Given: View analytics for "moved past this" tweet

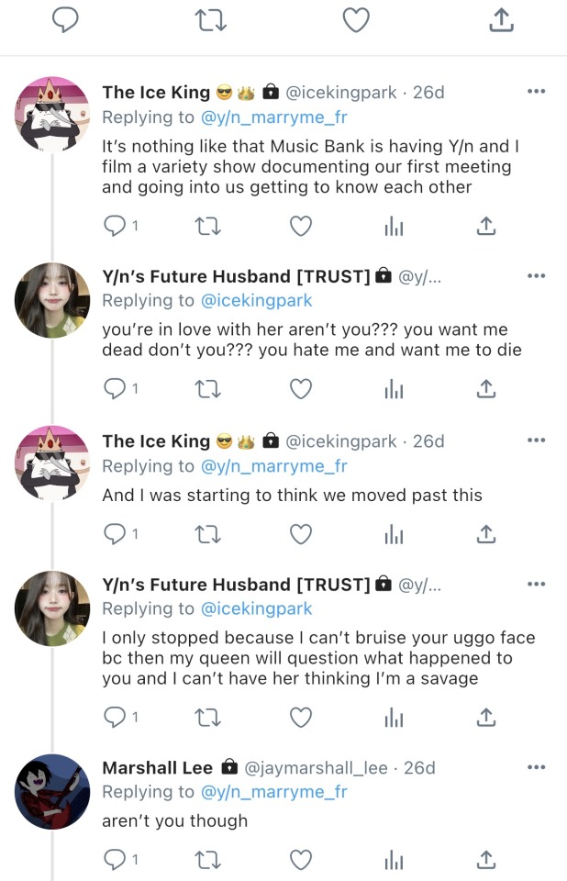Looking at the screenshot, I should coord(394,533).
